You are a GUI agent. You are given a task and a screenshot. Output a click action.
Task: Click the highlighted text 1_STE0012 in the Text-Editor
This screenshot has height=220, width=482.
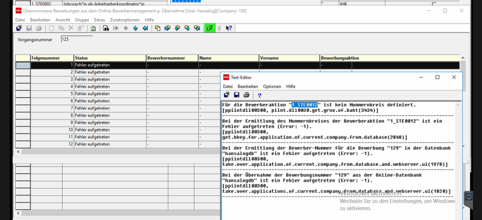pyautogui.click(x=305, y=105)
